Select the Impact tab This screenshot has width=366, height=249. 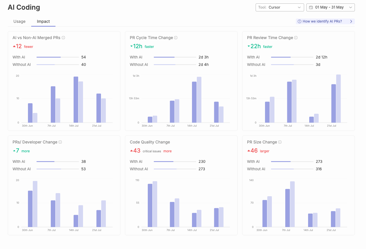click(43, 21)
